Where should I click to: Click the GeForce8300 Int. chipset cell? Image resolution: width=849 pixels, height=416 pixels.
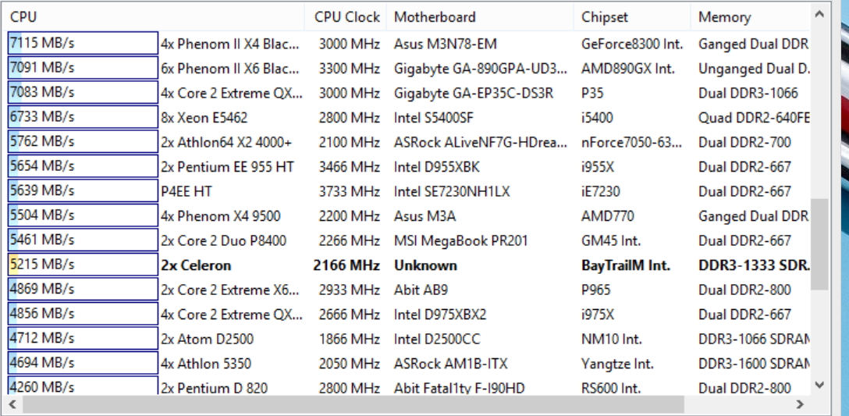tap(632, 44)
